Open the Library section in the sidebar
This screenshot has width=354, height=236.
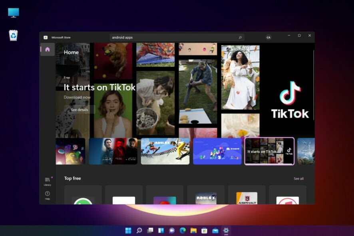(48, 182)
